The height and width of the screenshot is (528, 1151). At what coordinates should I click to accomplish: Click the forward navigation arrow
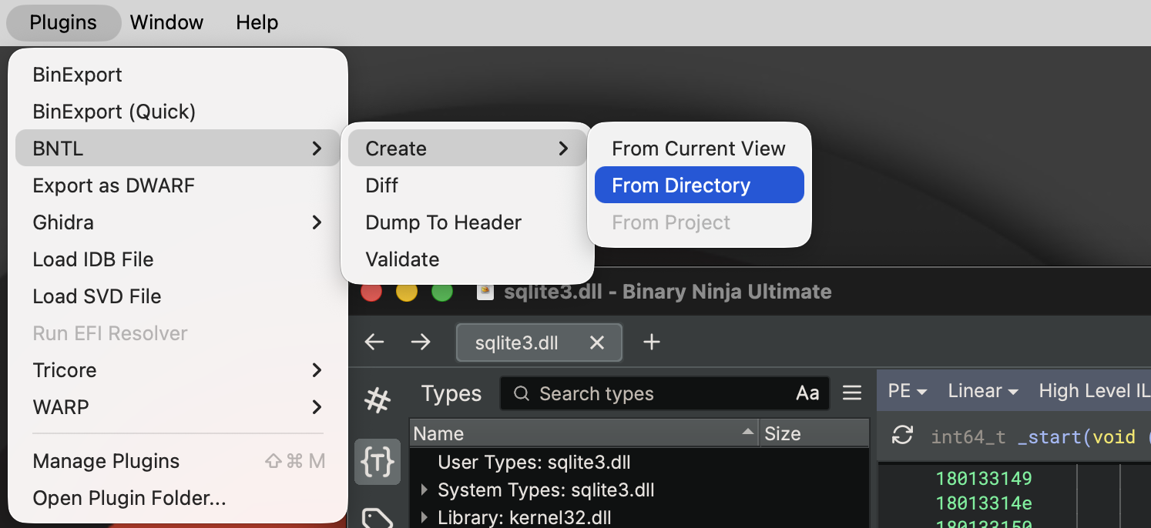pyautogui.click(x=421, y=342)
